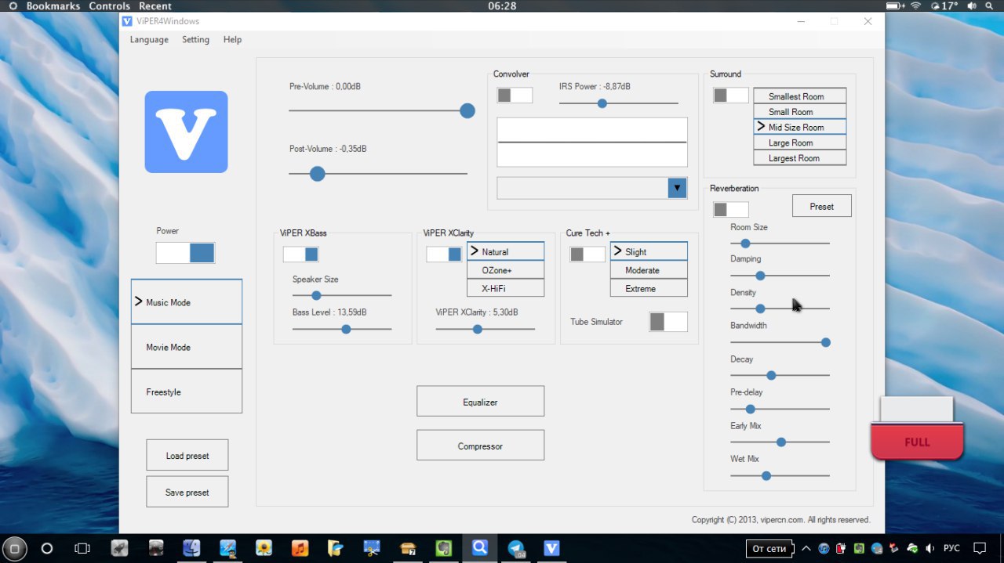The height and width of the screenshot is (563, 1004).
Task: Click the large blue ViPER logo
Action: tap(186, 132)
